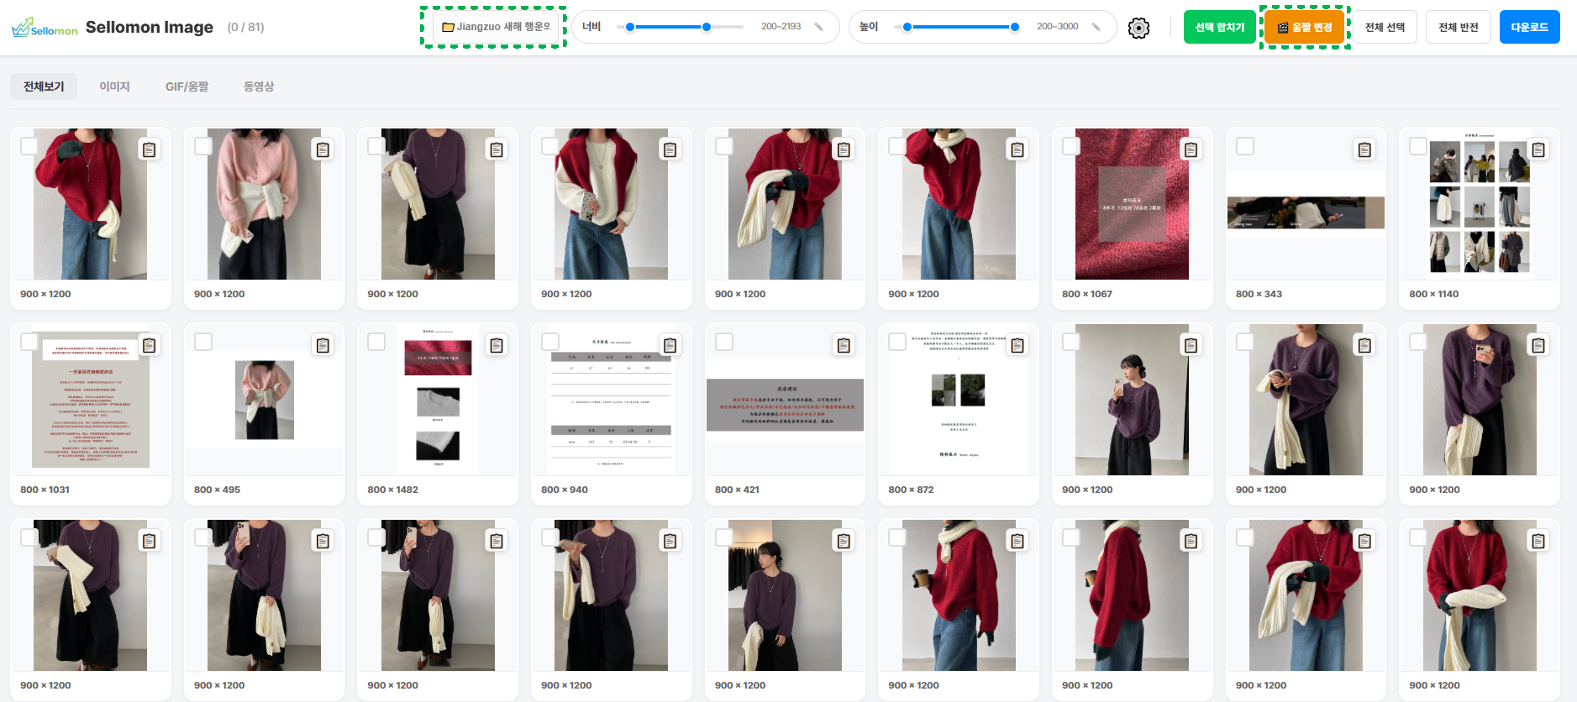This screenshot has height=702, width=1577.
Task: Click clipboard icon on 800 × 421 card
Action: (x=844, y=345)
